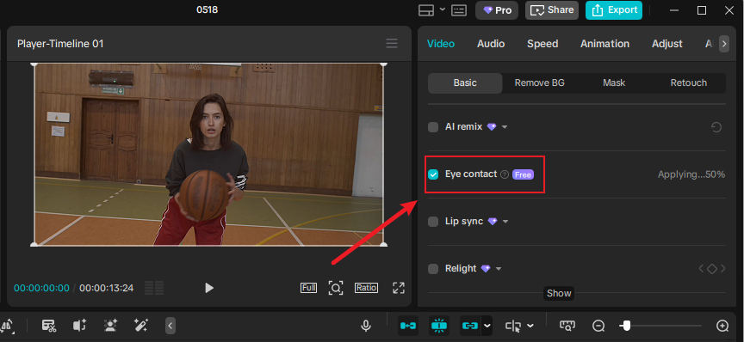Switch to the Adjust tab
Screen dimensions: 744x342
(x=667, y=44)
